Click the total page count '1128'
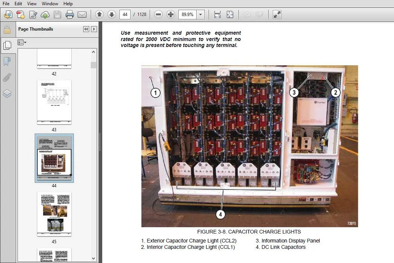 point(142,15)
